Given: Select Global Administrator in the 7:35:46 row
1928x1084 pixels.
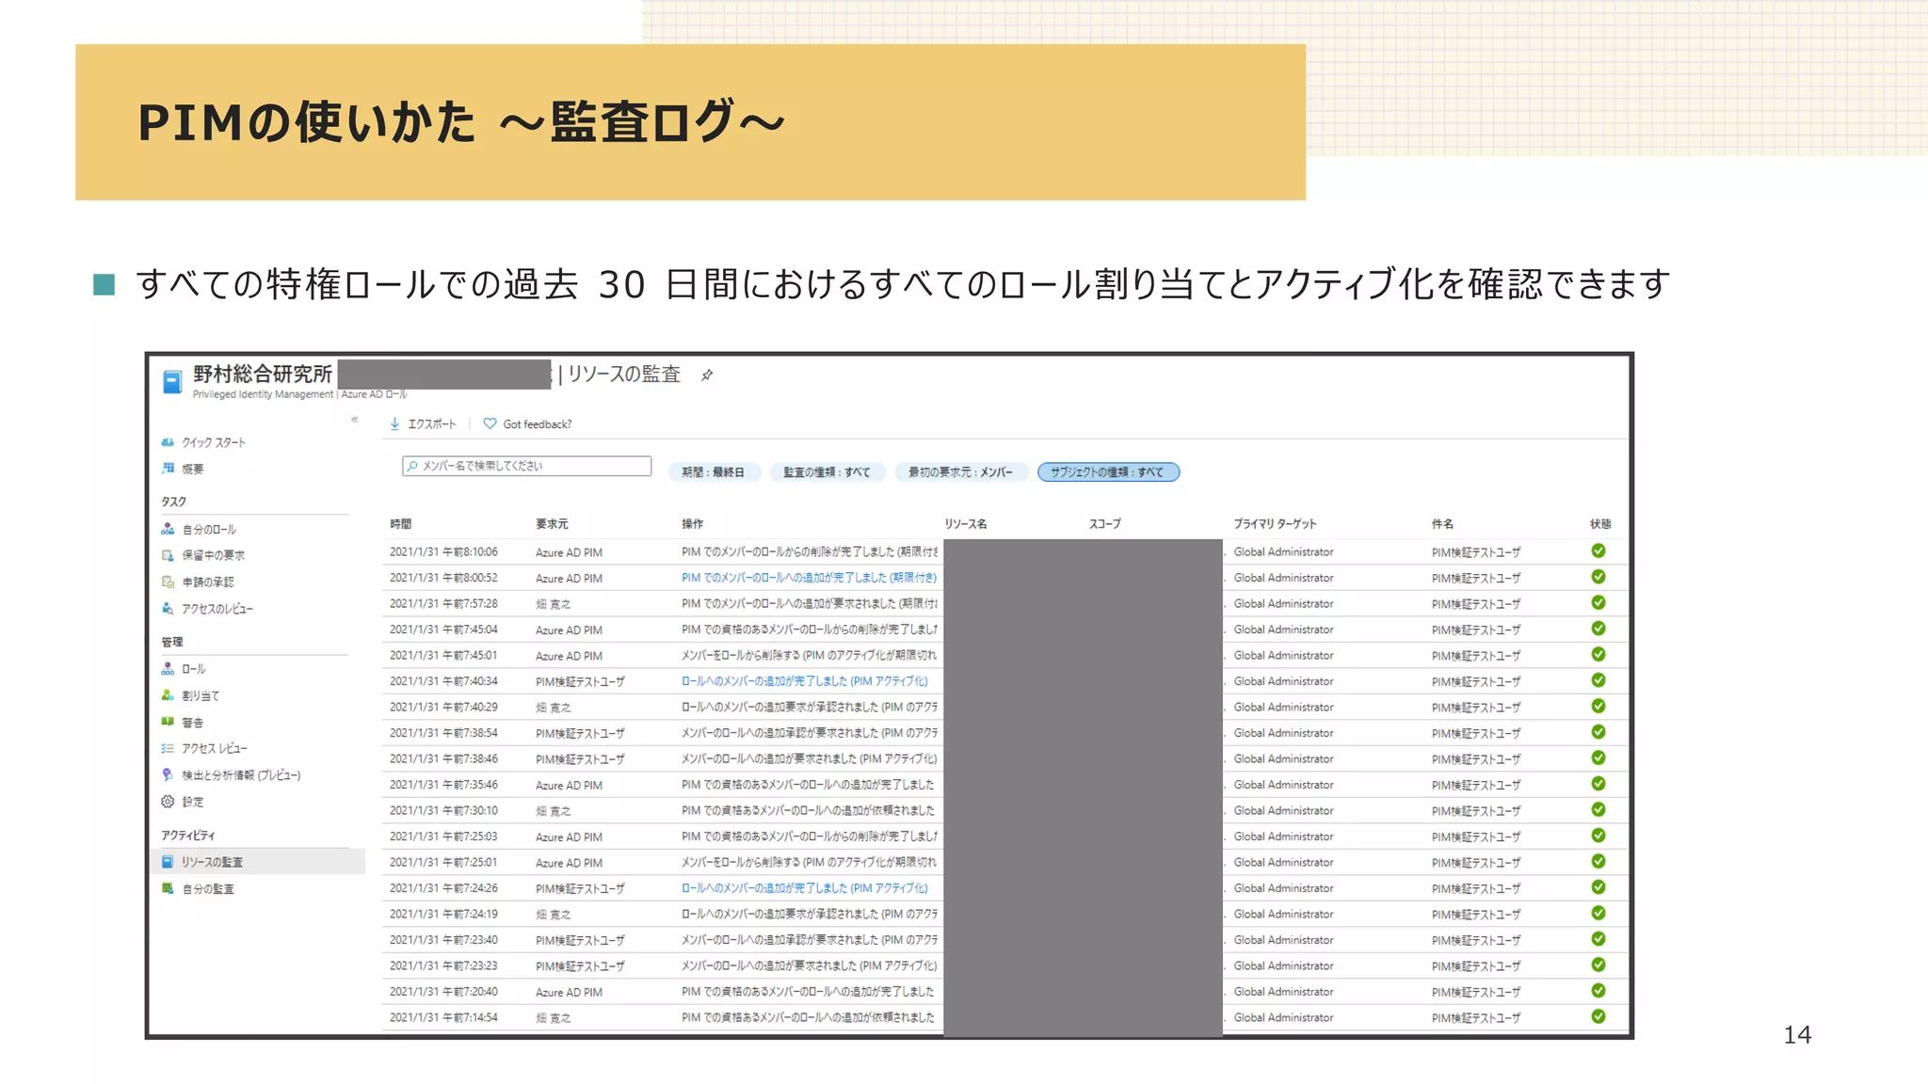Looking at the screenshot, I should coord(1283,785).
